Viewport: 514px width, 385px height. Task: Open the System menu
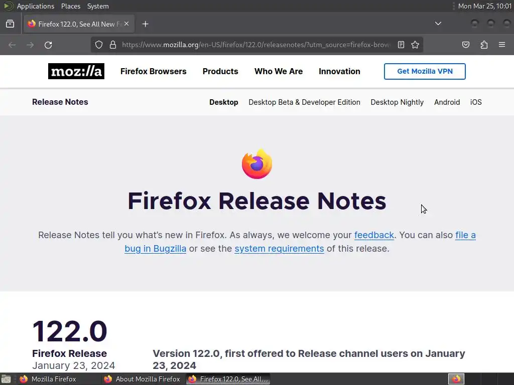(x=98, y=6)
